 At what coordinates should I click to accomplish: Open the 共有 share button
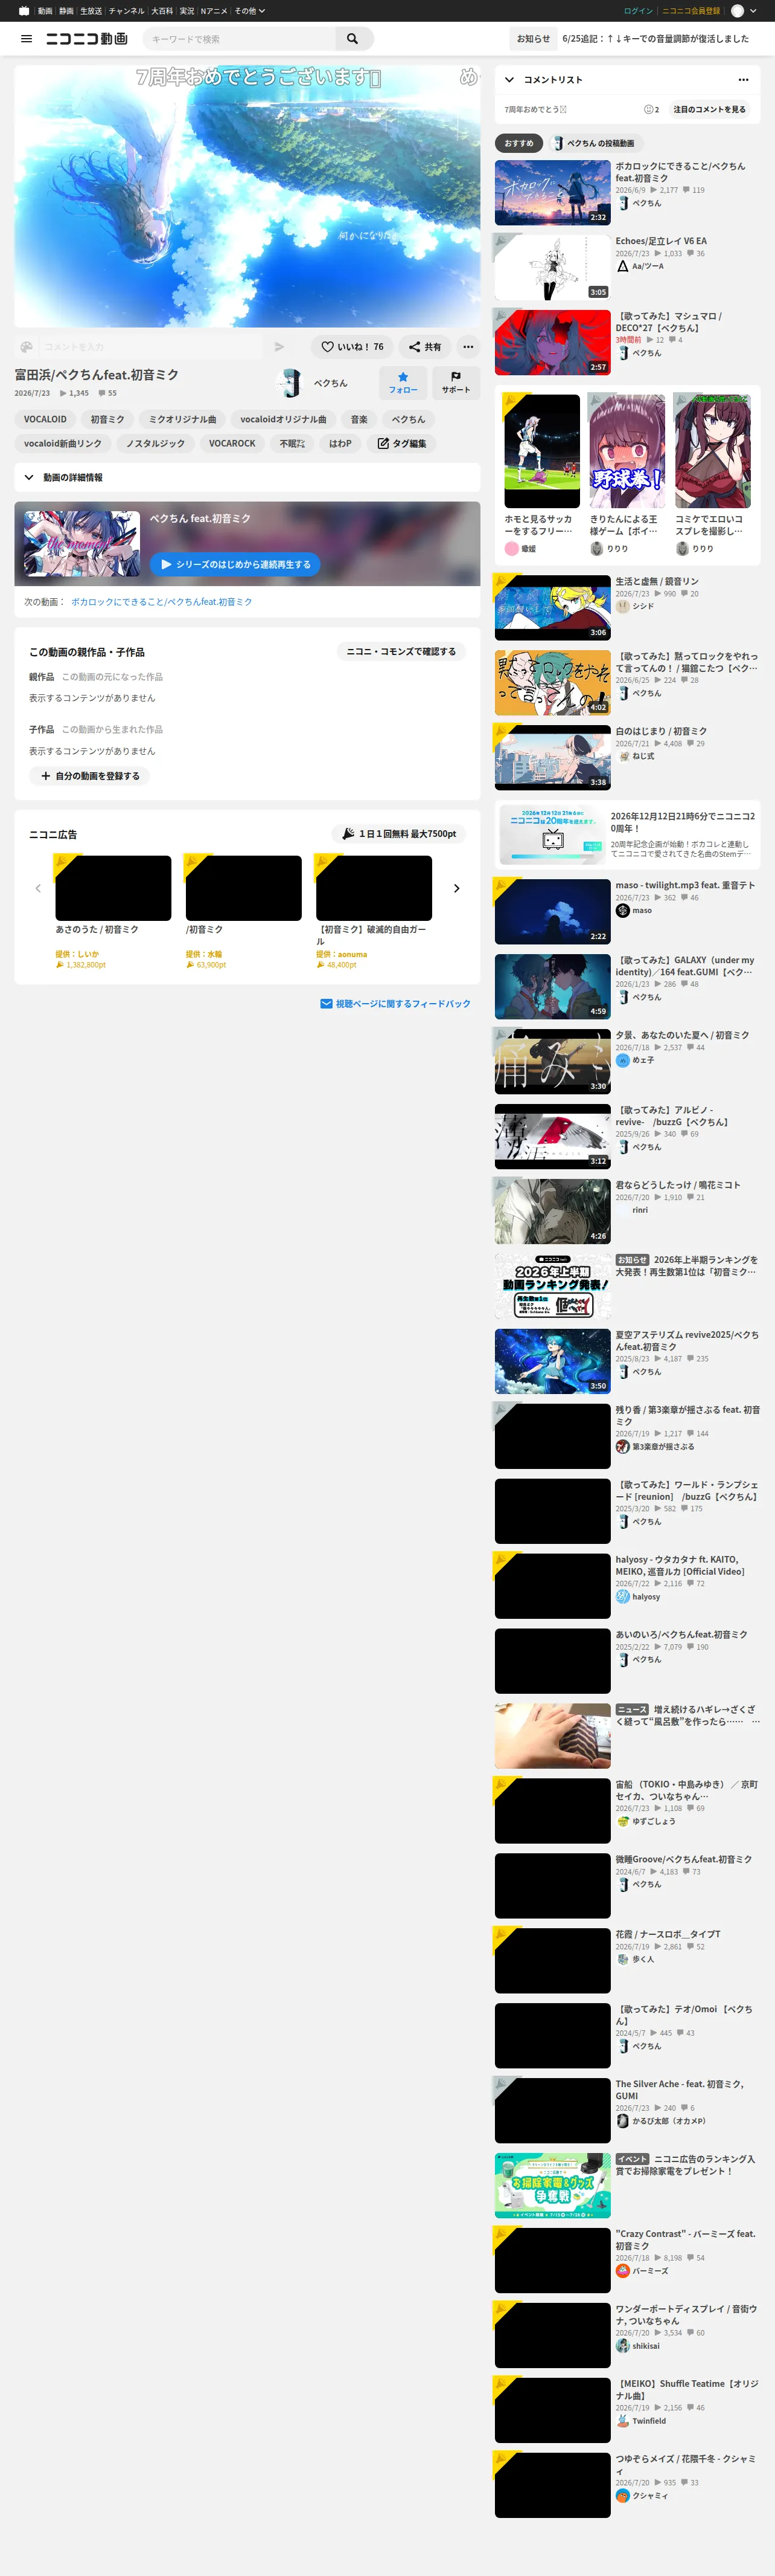[x=426, y=347]
